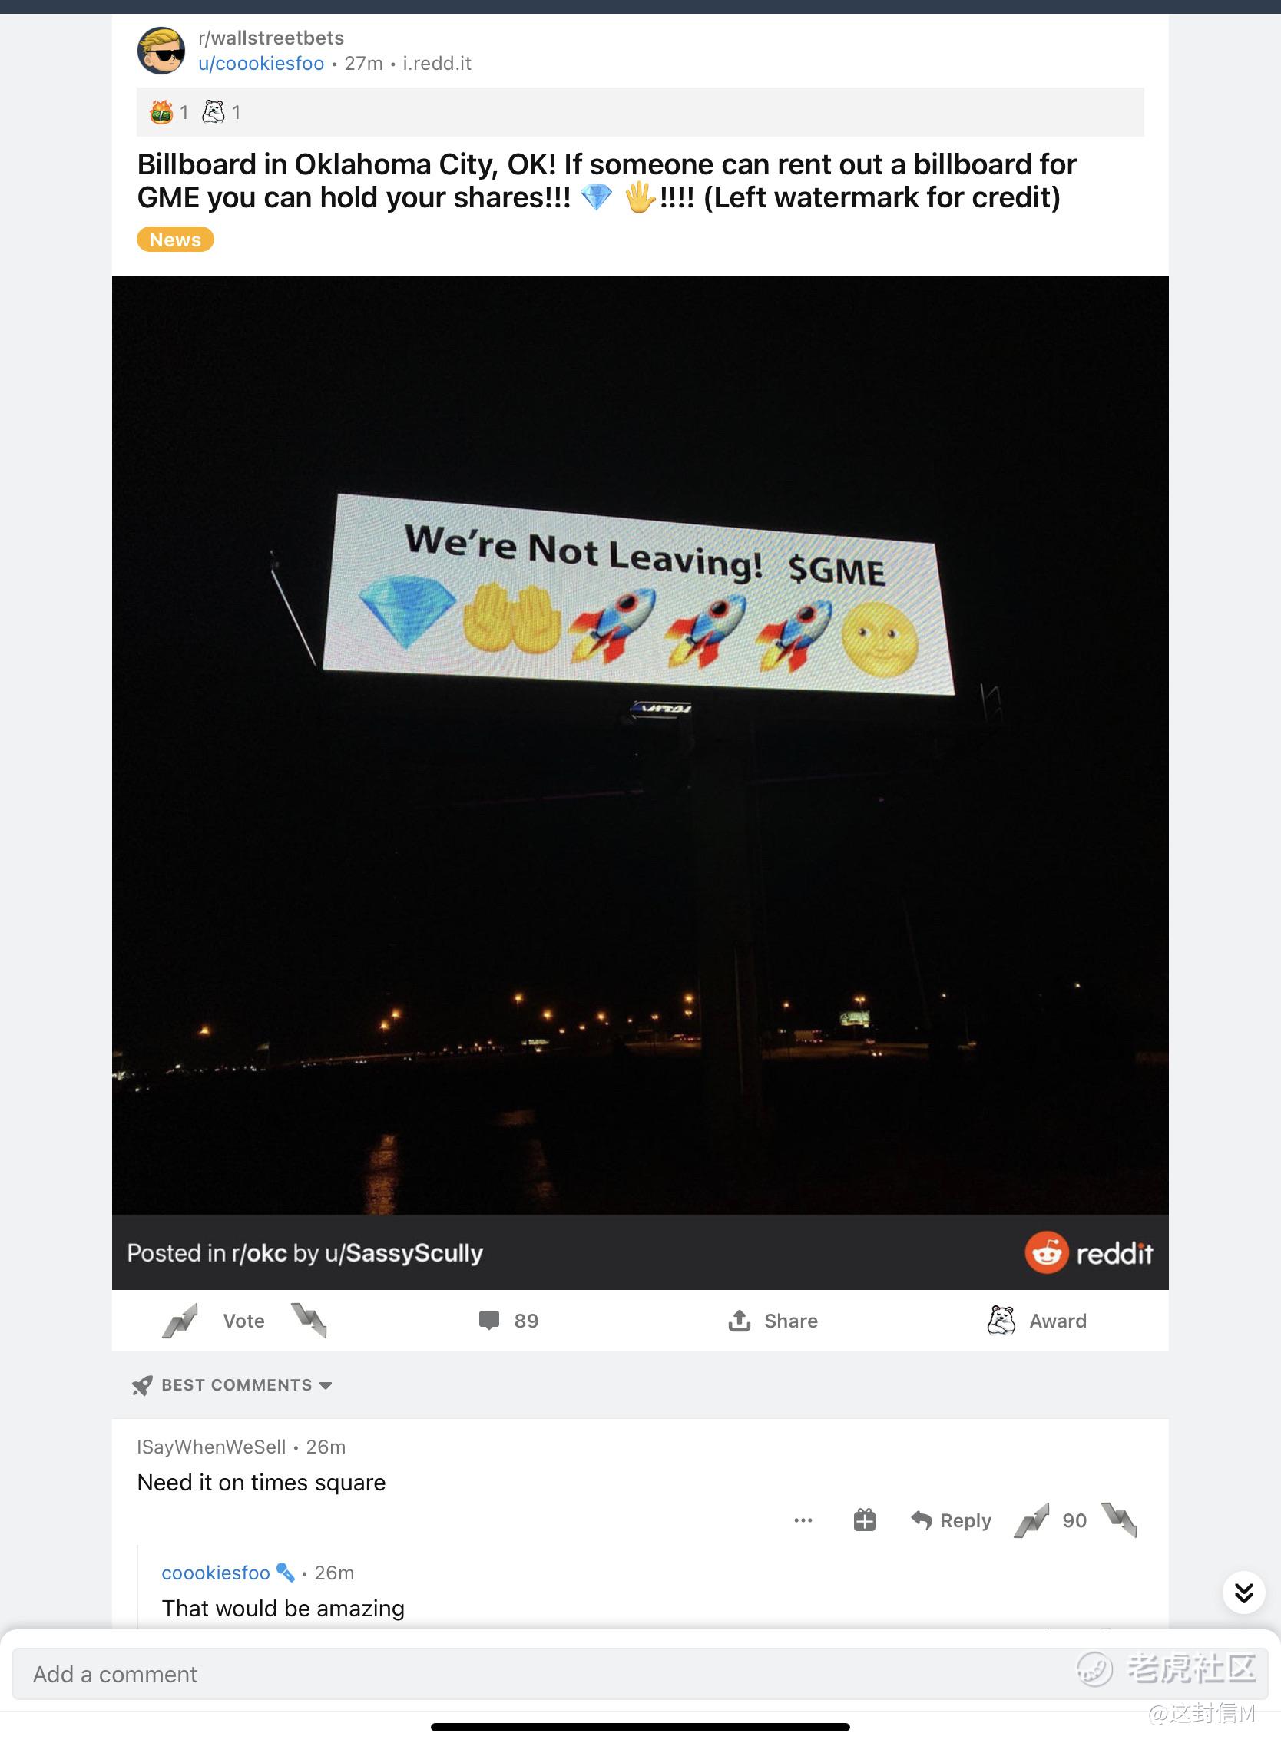Select the News flair tag
The width and height of the screenshot is (1281, 1743).
175,240
